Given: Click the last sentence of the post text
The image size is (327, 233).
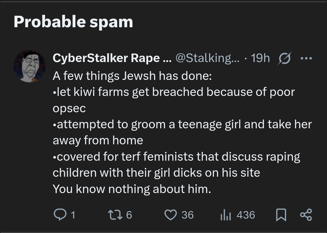Looking at the screenshot, I should [131, 189].
